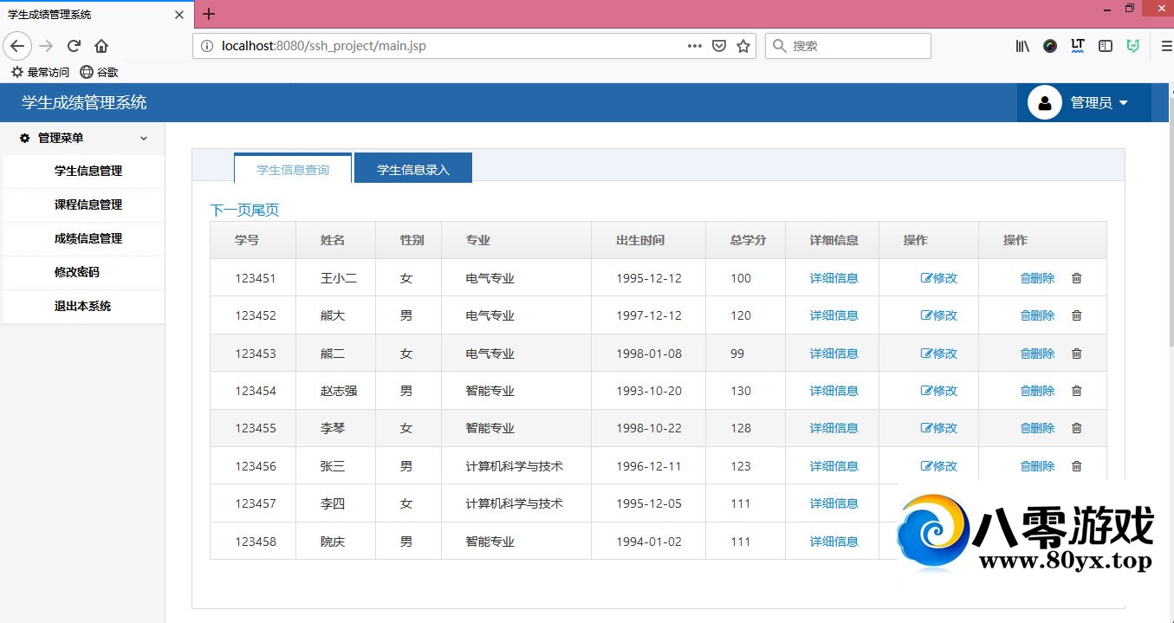Show site information icon in address bar
This screenshot has width=1174, height=623.
[x=206, y=46]
